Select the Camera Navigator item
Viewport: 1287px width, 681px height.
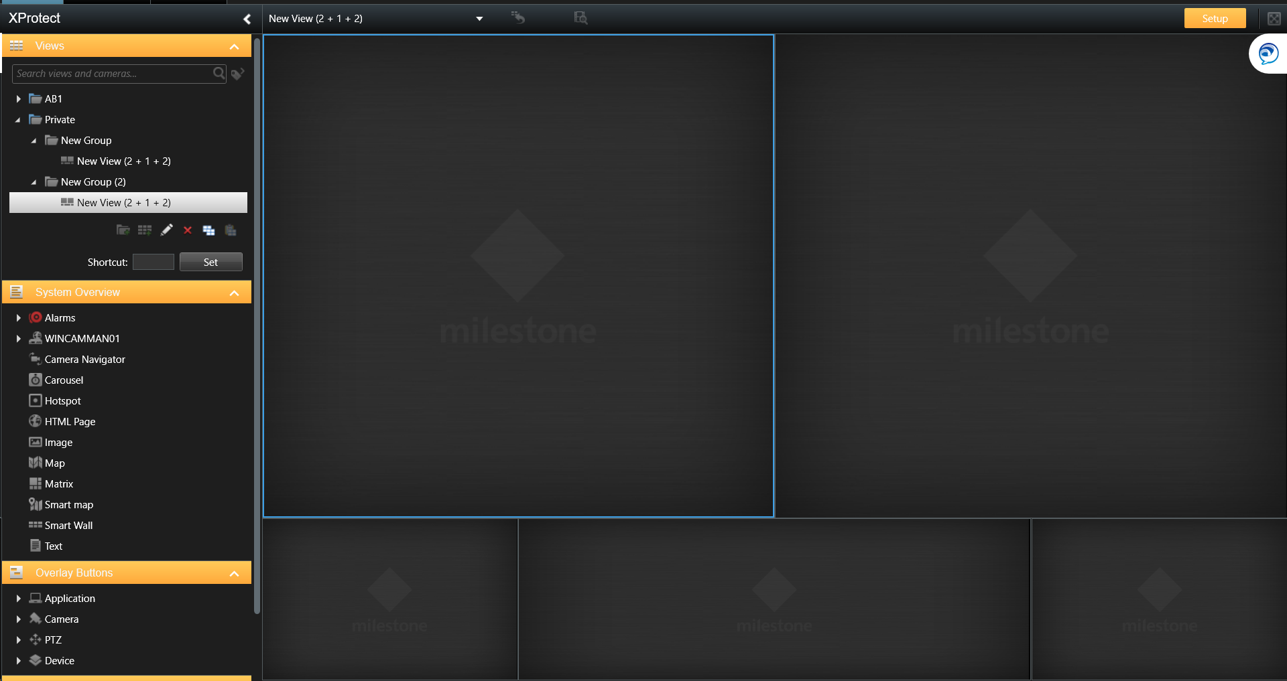(84, 359)
